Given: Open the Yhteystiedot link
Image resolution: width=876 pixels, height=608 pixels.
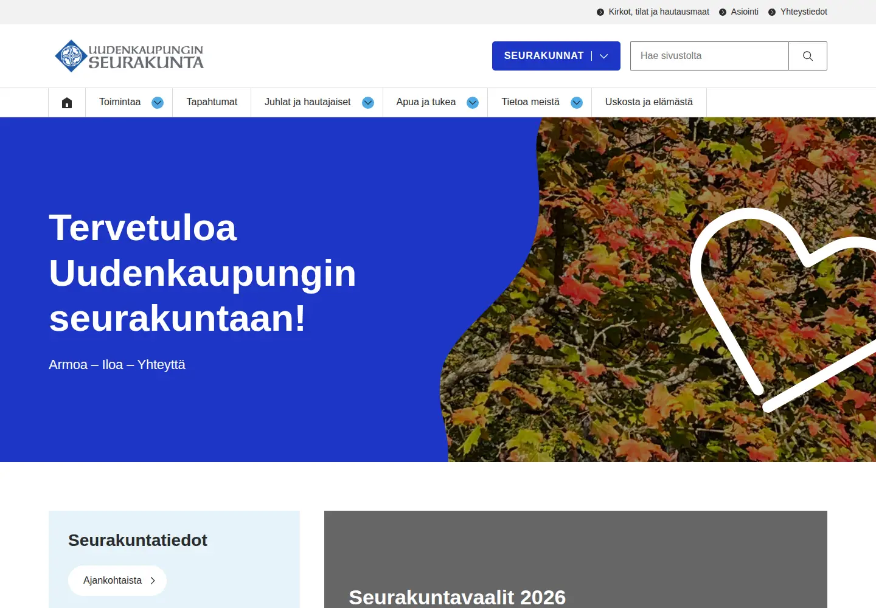Looking at the screenshot, I should point(804,12).
